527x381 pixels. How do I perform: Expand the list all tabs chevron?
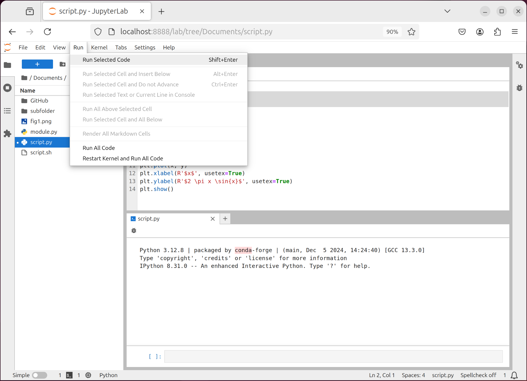tap(447, 11)
